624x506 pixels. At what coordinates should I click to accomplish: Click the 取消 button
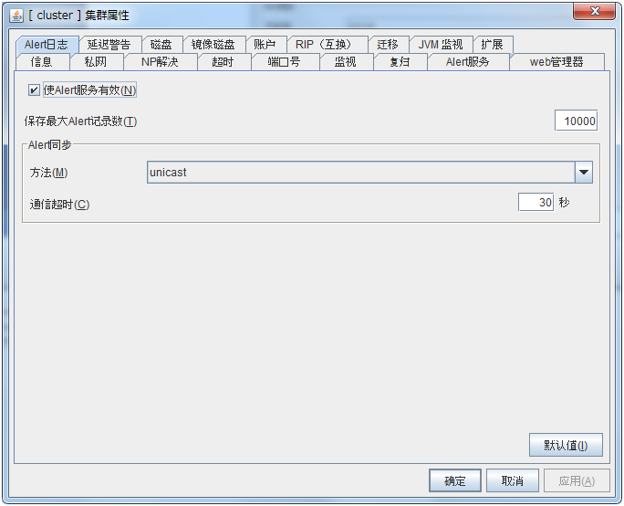(x=513, y=481)
